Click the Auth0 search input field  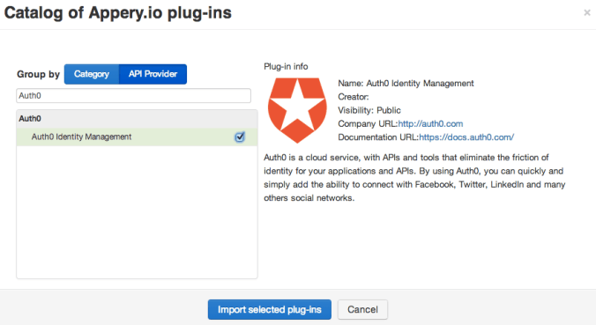[133, 96]
